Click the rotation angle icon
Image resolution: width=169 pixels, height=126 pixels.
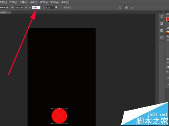(44, 8)
